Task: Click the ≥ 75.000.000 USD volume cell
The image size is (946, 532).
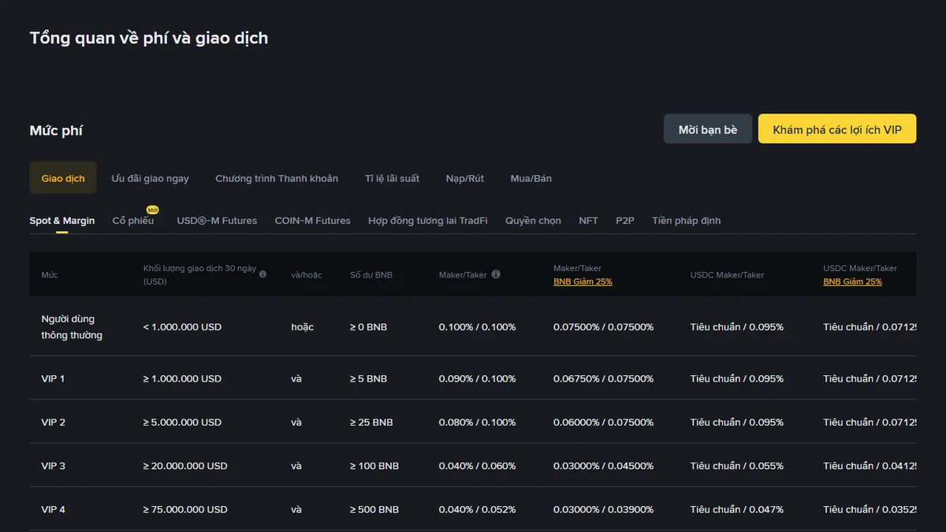Action: click(x=185, y=509)
